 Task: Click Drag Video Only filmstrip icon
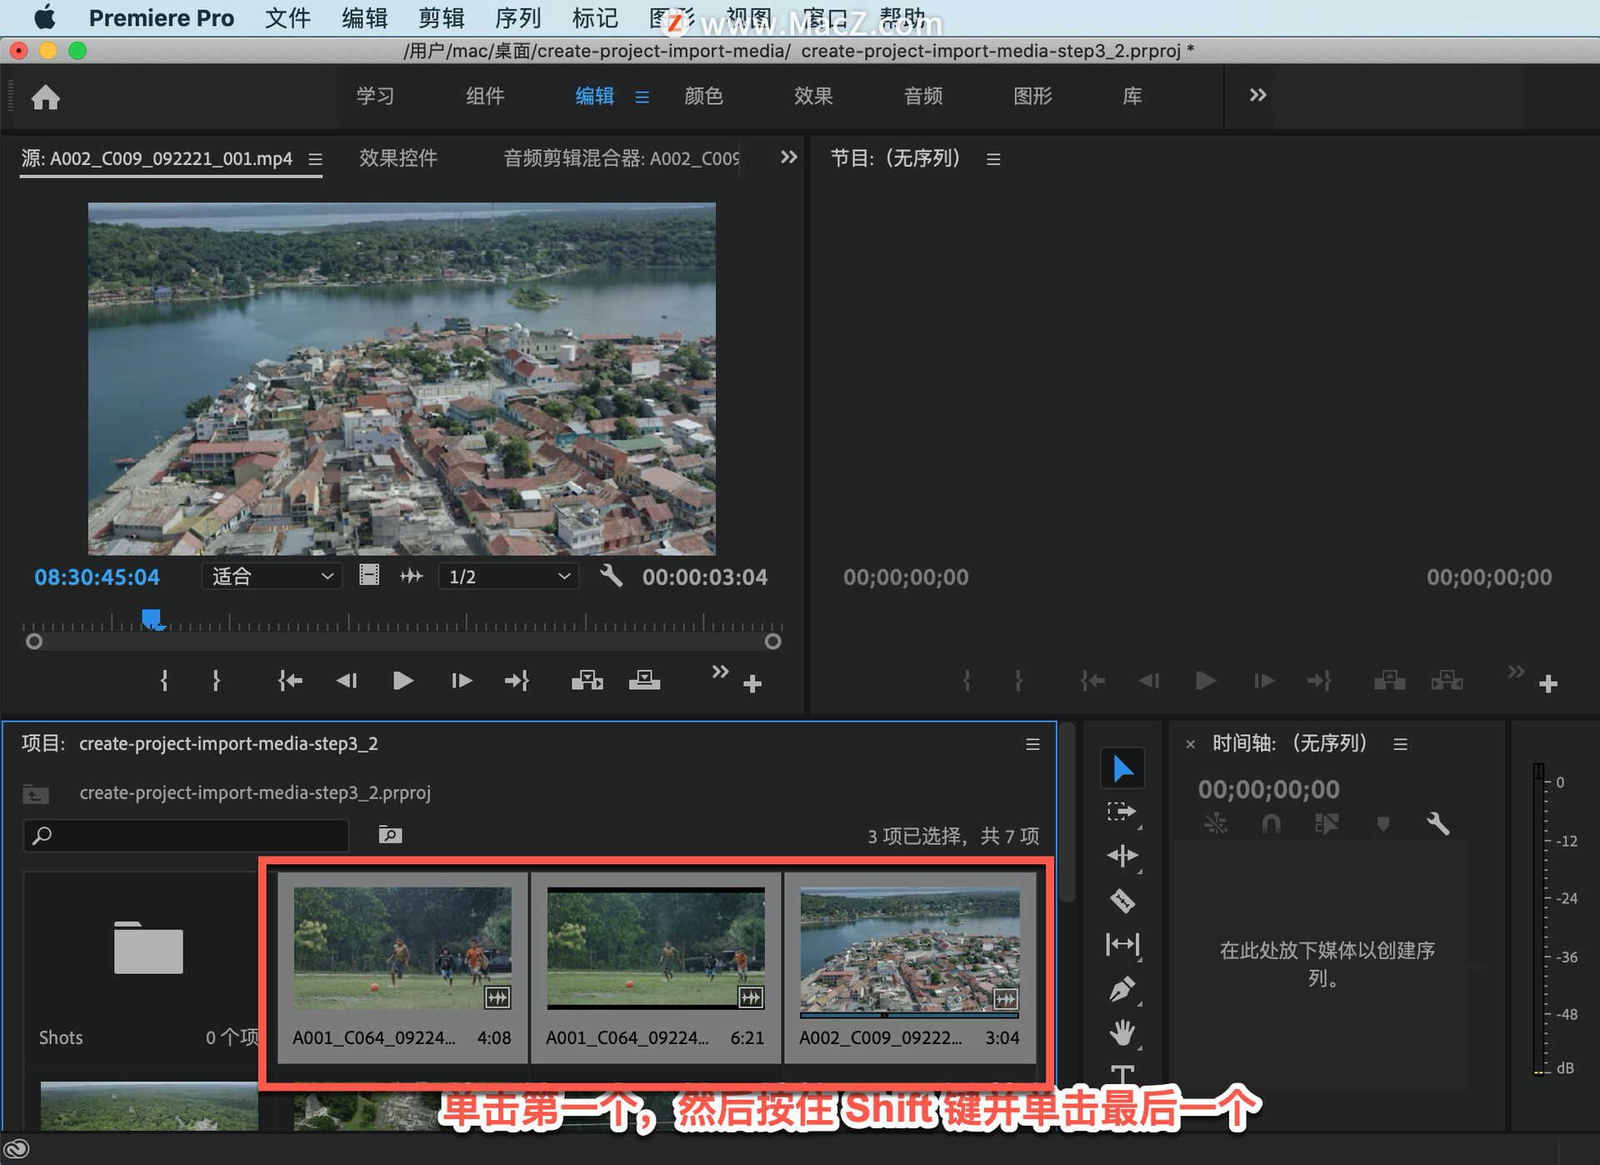pos(369,575)
